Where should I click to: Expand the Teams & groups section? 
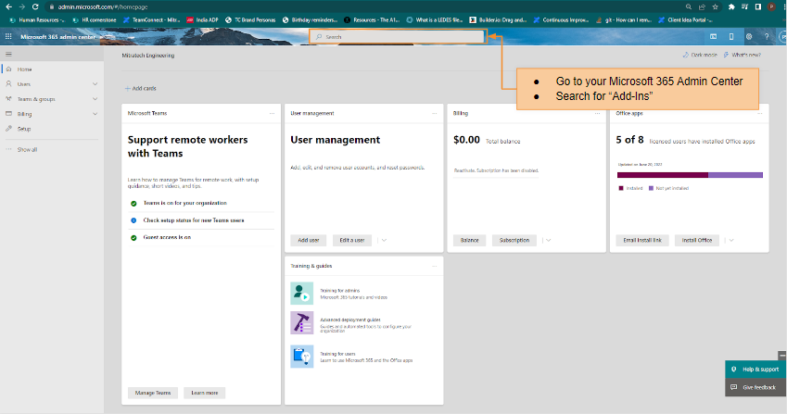pyautogui.click(x=95, y=99)
